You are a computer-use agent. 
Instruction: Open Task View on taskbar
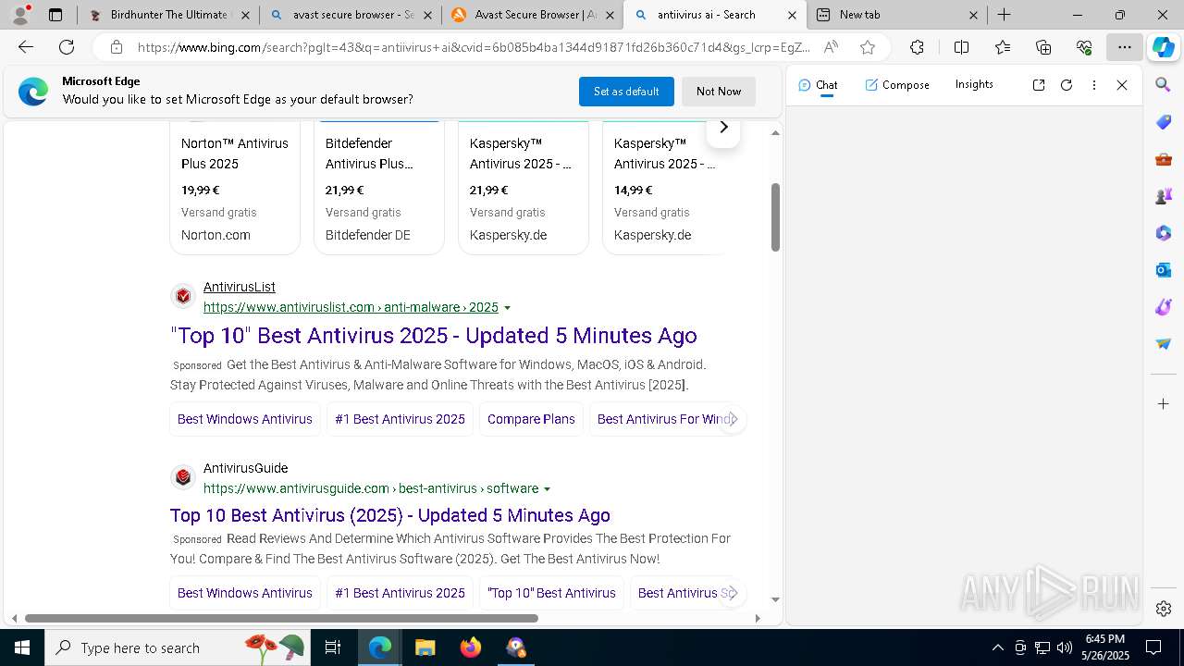point(333,647)
